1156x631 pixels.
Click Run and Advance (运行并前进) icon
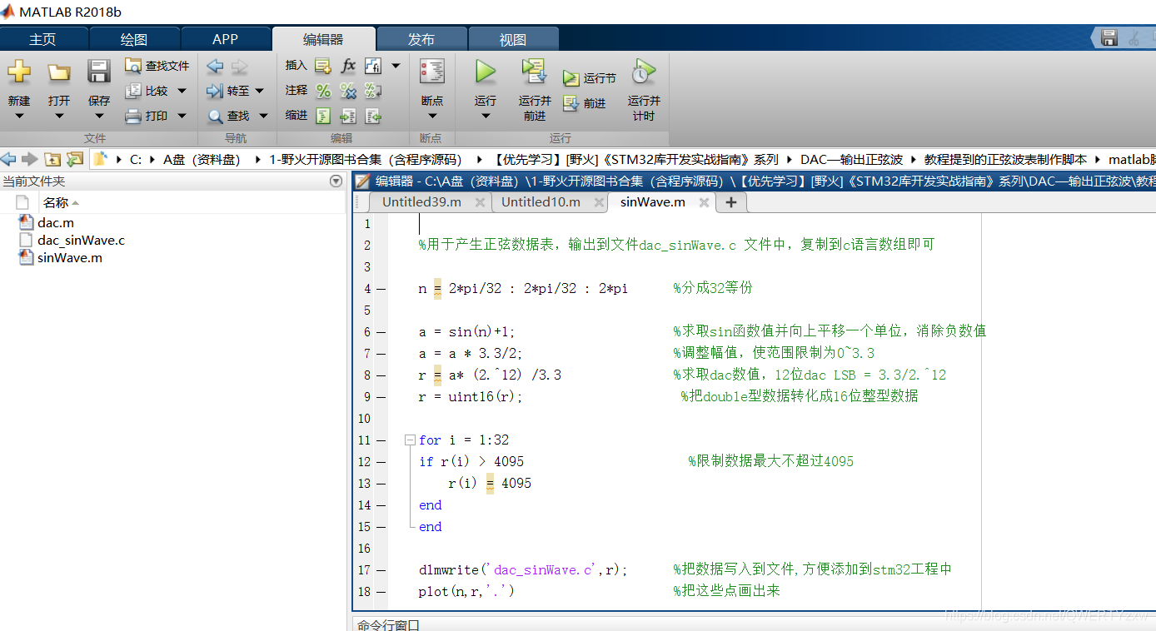pos(534,72)
